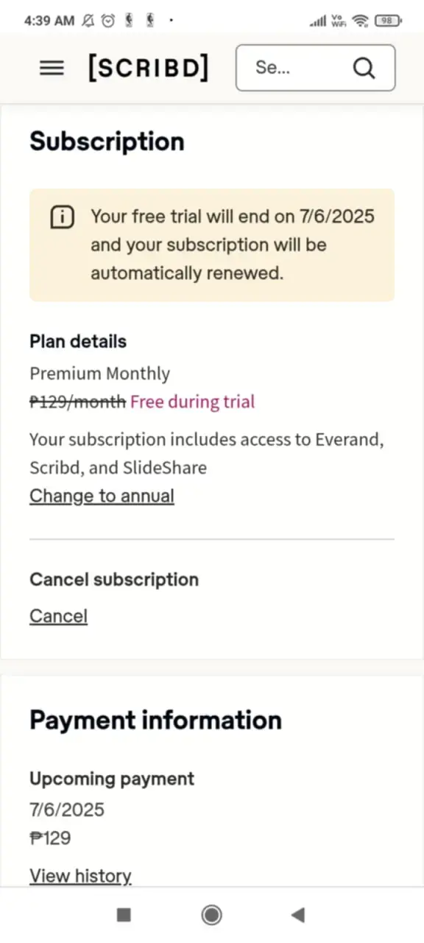Viewport: 424px width, 943px height.
Task: Tap the Payment information heading
Action: [155, 720]
